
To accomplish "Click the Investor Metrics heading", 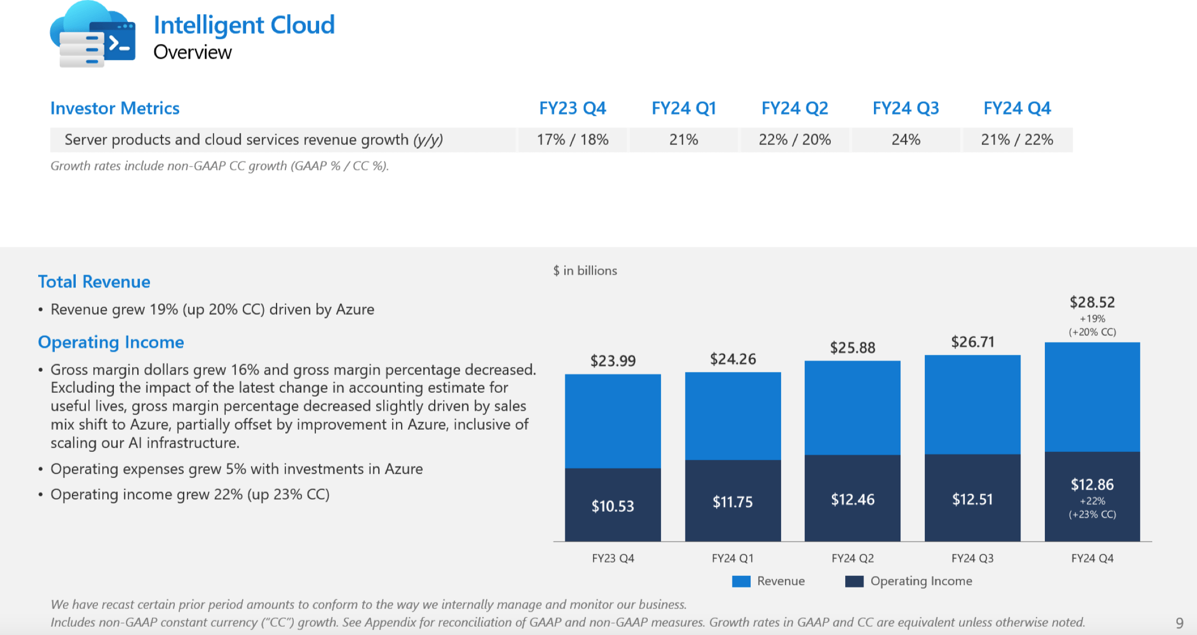I will (x=115, y=108).
